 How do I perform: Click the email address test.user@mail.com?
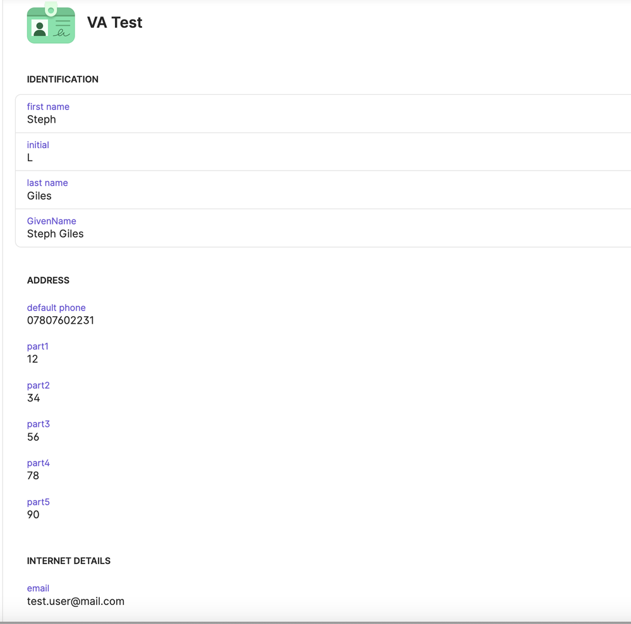[x=75, y=601]
